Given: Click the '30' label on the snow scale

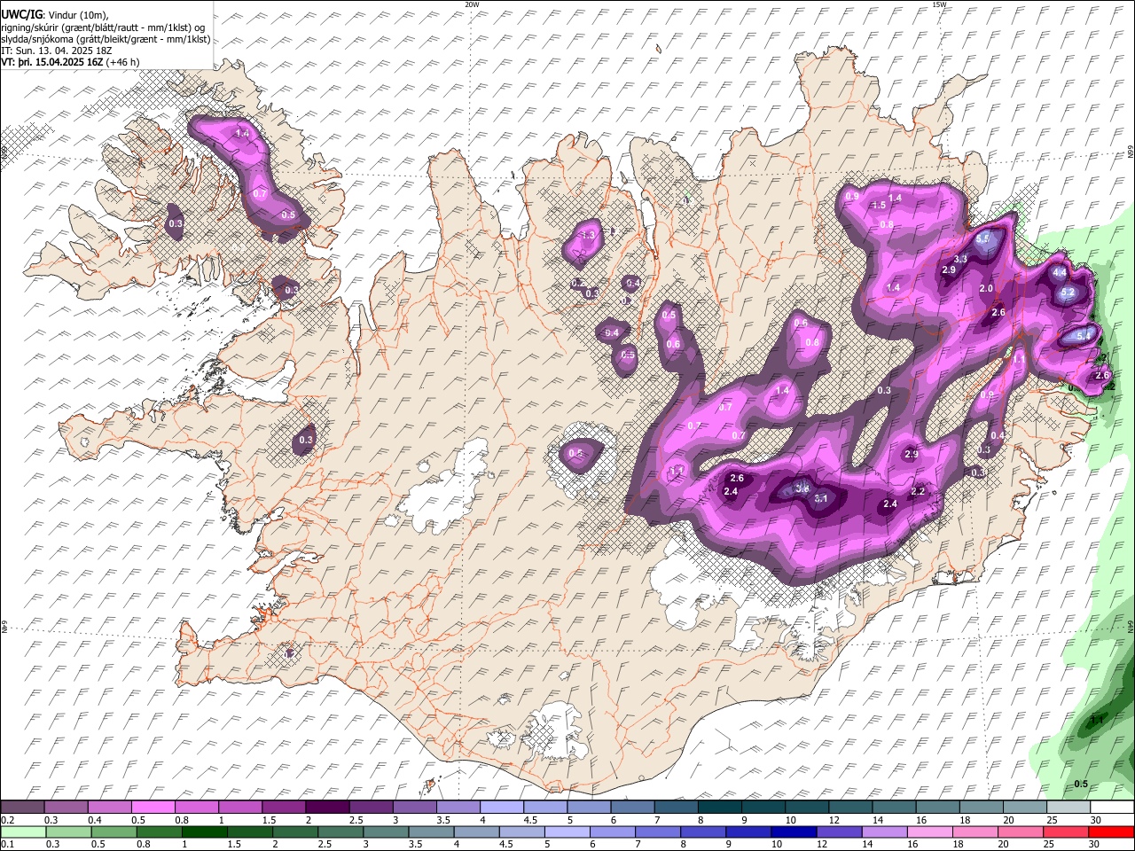Looking at the screenshot, I should [x=1095, y=820].
